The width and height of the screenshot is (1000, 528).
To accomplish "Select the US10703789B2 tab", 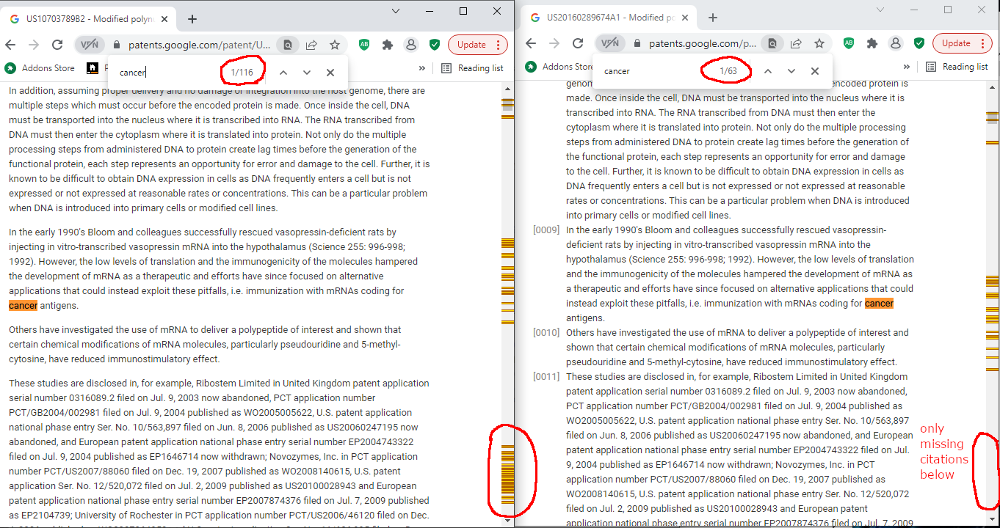I will [81, 19].
